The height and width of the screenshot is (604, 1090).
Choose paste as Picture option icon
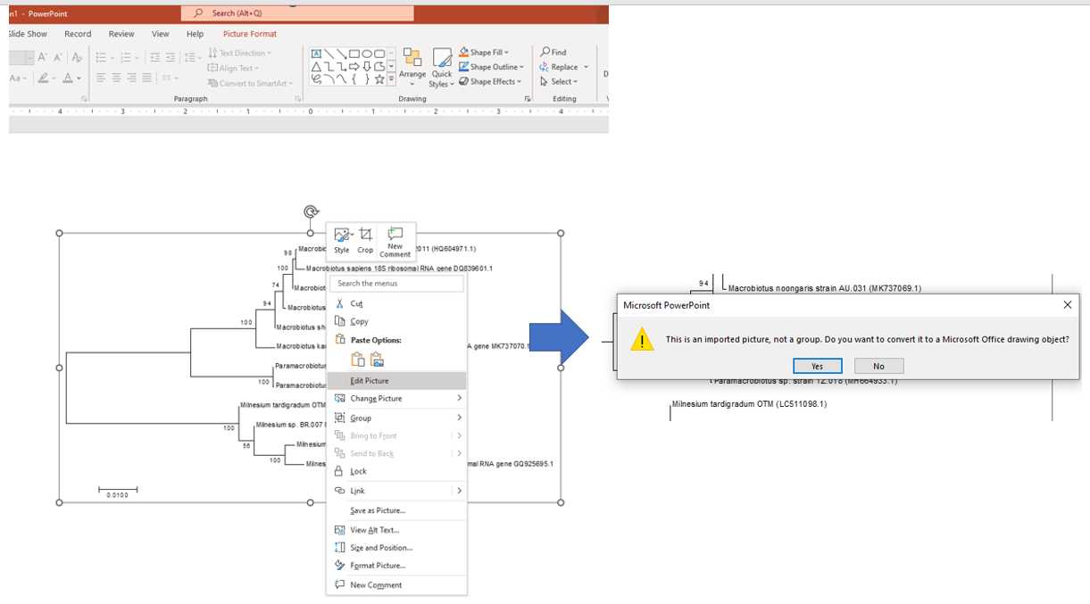tap(378, 360)
